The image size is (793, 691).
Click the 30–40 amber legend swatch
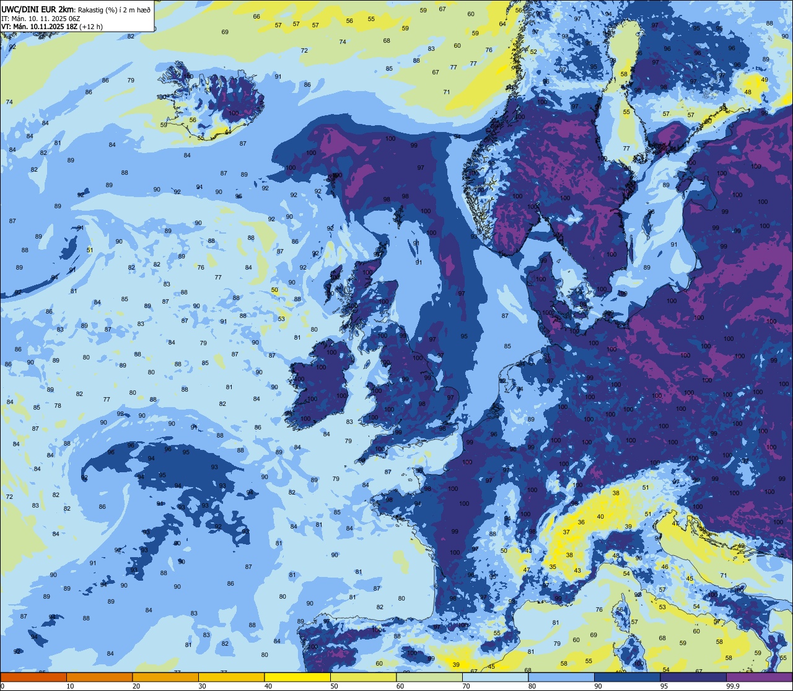[x=231, y=677]
